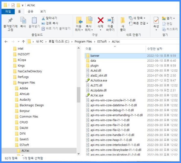Screen dimensions: 181x163
Task: Switch to the 보기 ribbon tab
Action: click(43, 11)
